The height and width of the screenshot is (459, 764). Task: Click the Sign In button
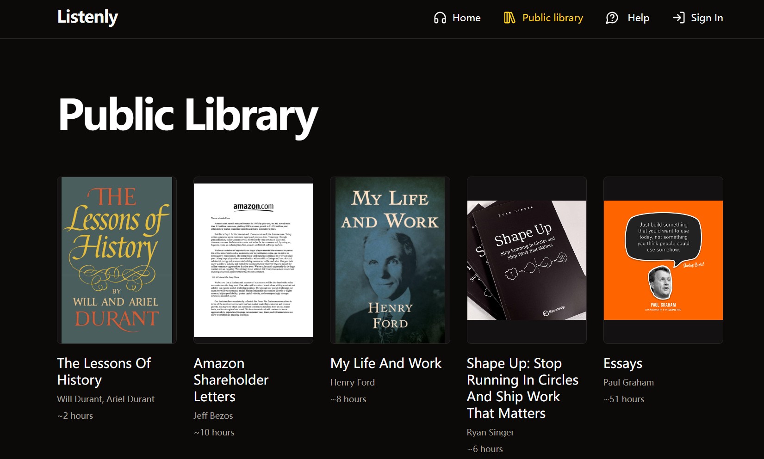coord(707,18)
